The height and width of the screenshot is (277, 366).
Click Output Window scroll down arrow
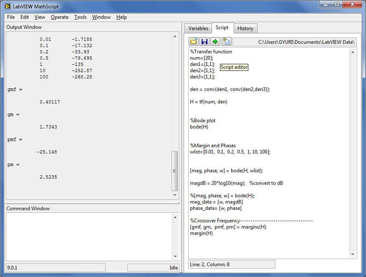pos(175,195)
